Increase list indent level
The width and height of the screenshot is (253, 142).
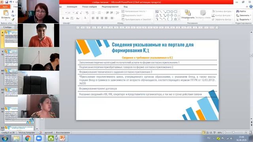(111, 13)
